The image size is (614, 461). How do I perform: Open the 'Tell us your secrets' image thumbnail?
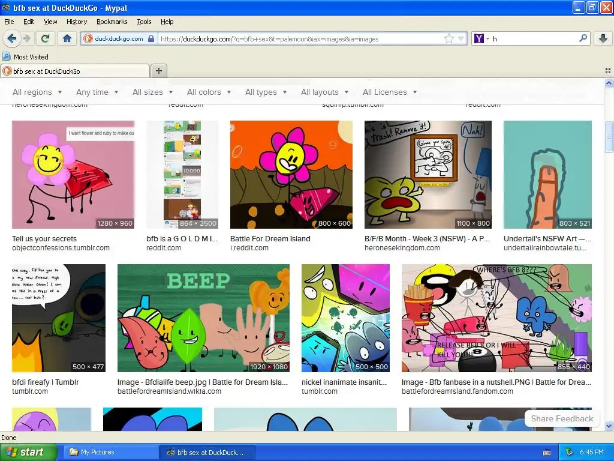point(73,175)
